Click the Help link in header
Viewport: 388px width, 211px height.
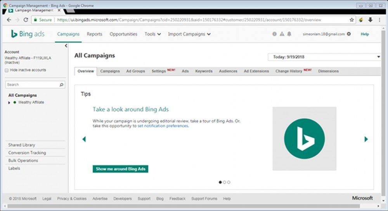coord(365,34)
